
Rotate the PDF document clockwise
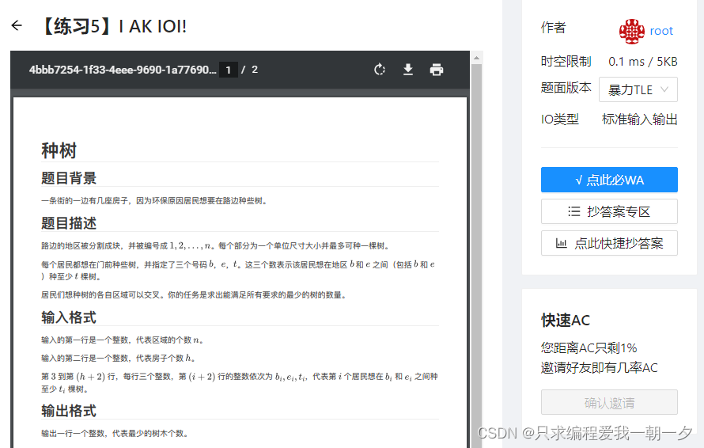coord(380,70)
